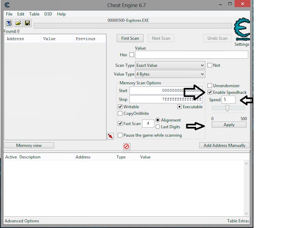Image resolution: width=288 pixels, height=228 pixels.
Task: Click the Found: 0 label
Action: pos(11,31)
